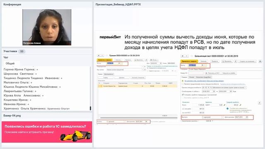Click blue warning link on Главное tab

[204, 81]
